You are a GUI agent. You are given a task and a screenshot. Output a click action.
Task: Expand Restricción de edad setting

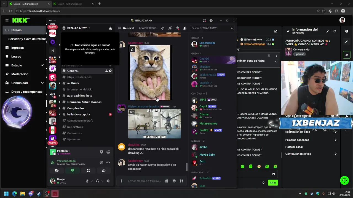311,132
